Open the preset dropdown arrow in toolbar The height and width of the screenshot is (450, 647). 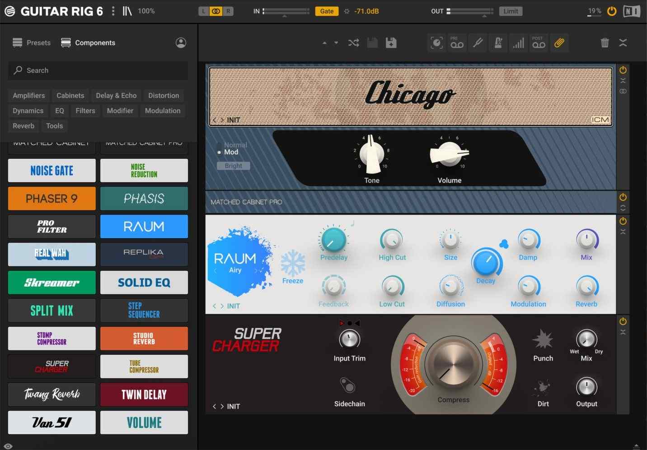[x=336, y=43]
